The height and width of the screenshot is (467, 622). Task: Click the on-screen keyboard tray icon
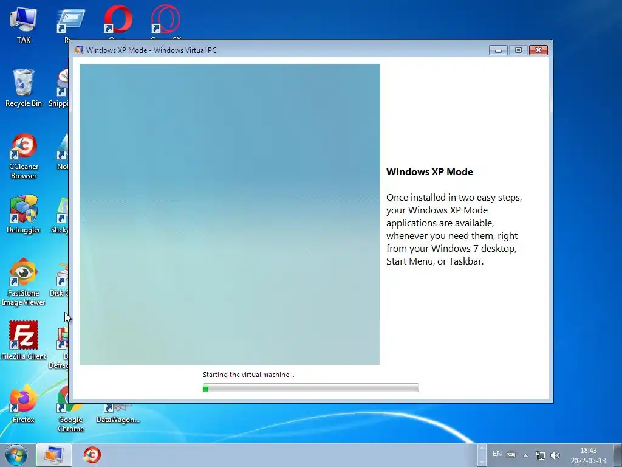coord(511,455)
